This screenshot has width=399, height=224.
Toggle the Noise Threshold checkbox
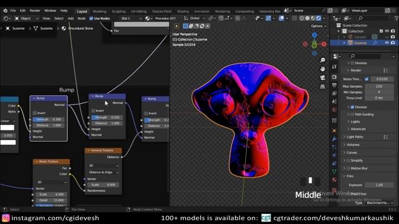(367, 79)
